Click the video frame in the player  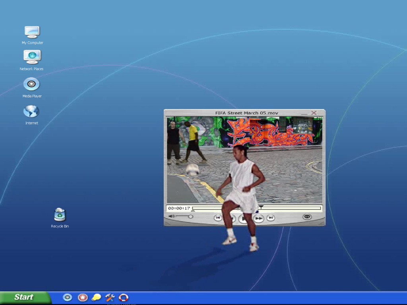pos(244,160)
